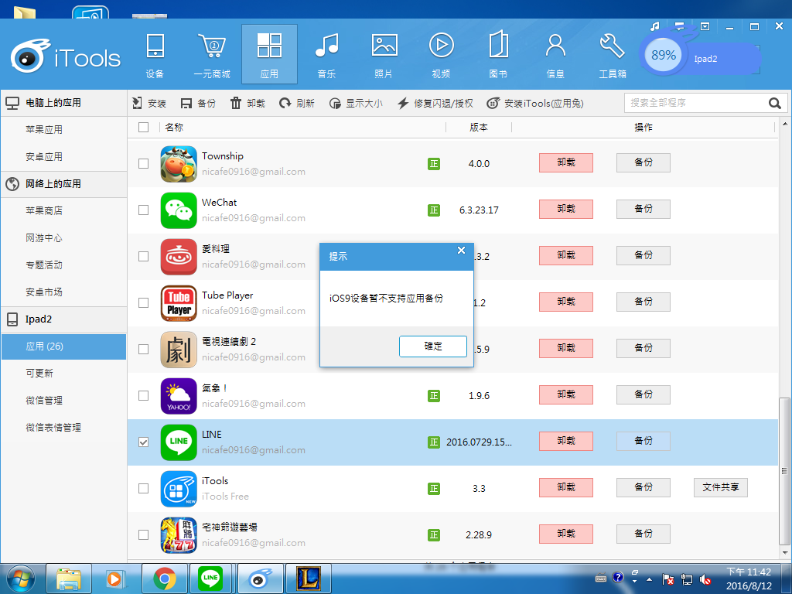792x594 pixels.
Task: Check the iTools row checkbox
Action: click(143, 489)
